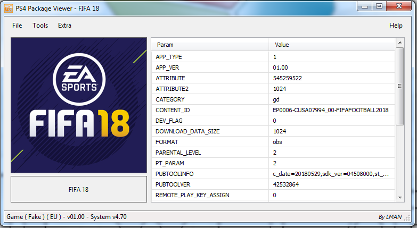Click the DOWNLOAD_DATA_SIZE row

211,131
